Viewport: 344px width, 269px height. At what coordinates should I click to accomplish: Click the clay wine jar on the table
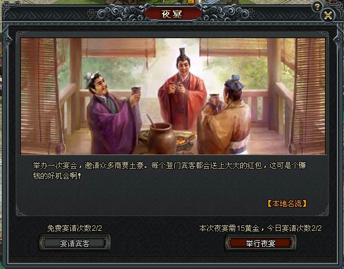tap(161, 138)
